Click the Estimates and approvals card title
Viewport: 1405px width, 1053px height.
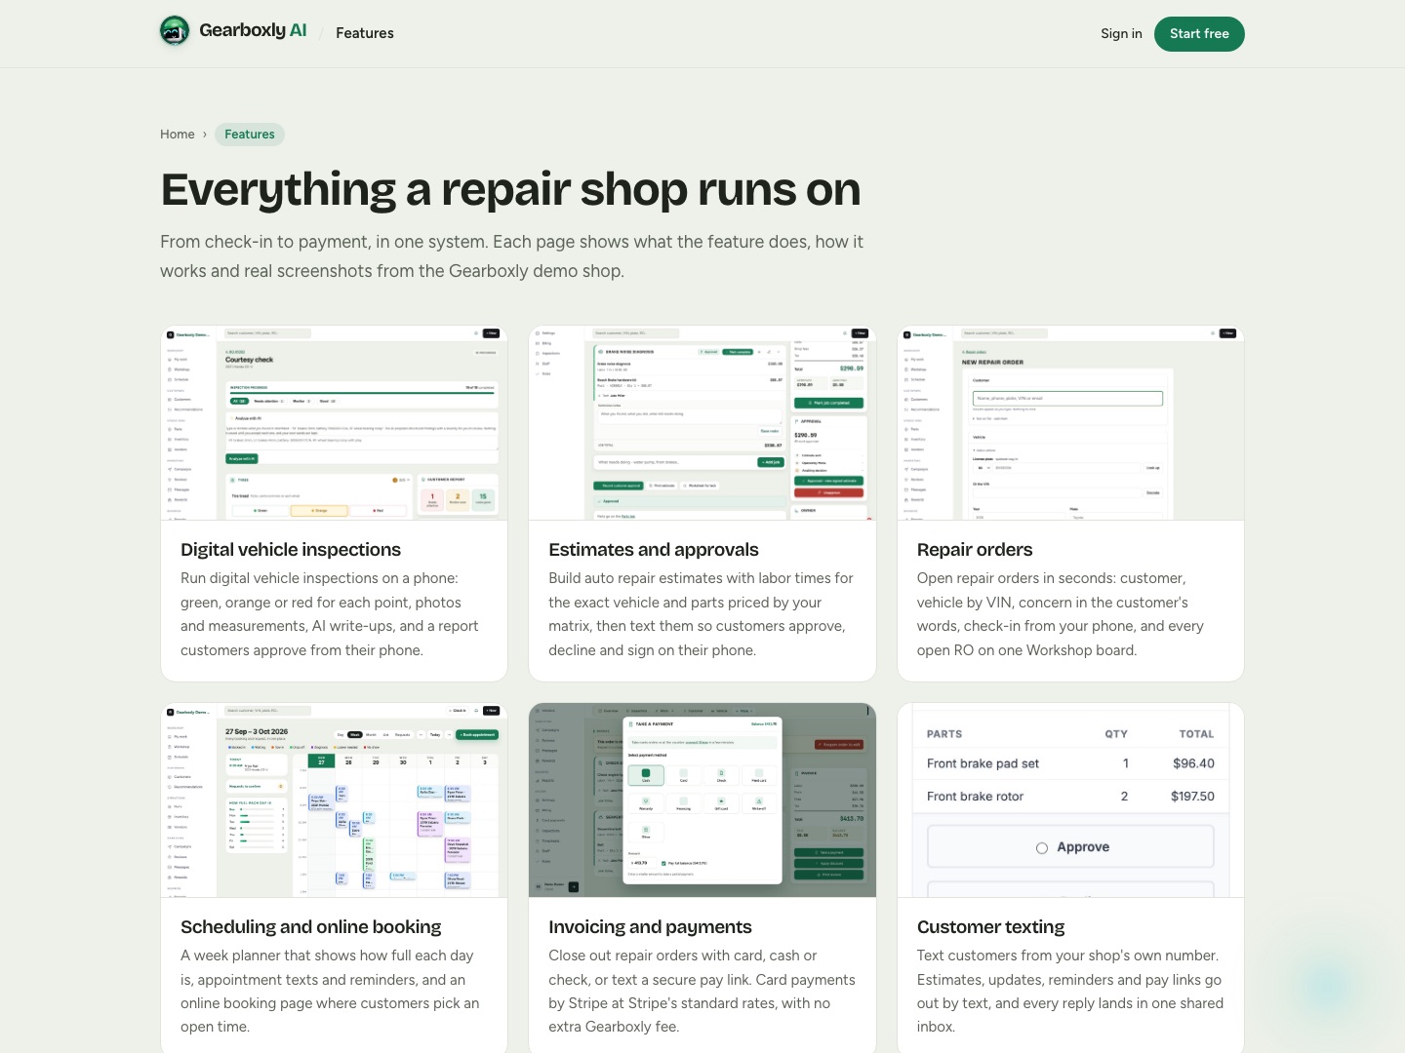(x=654, y=550)
